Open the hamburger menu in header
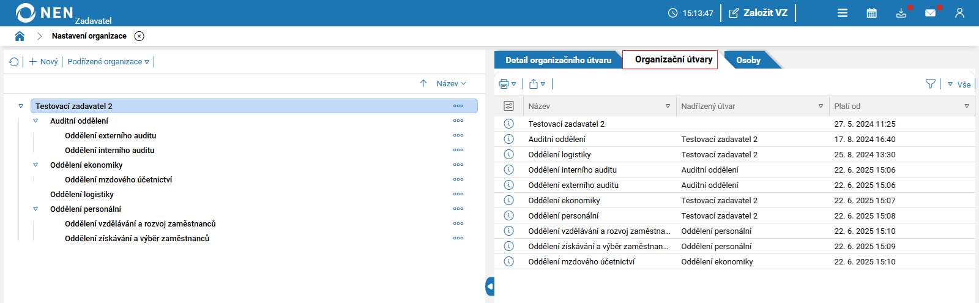 [843, 13]
